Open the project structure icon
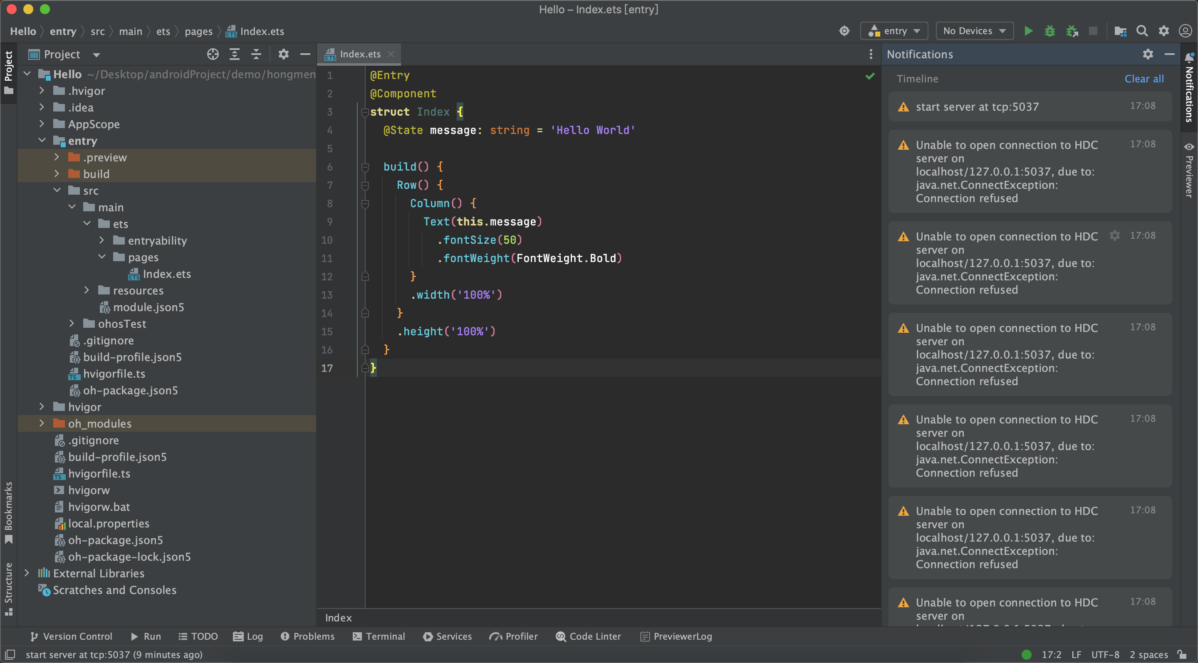 click(x=1120, y=31)
